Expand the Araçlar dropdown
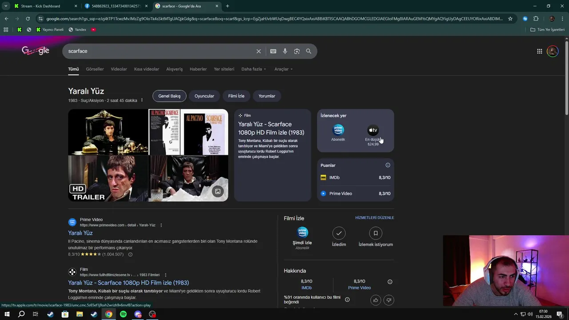Screen dimensions: 569x320 point(284,69)
